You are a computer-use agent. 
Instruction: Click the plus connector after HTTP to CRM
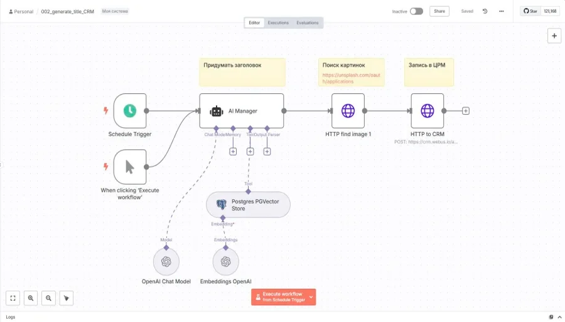466,111
